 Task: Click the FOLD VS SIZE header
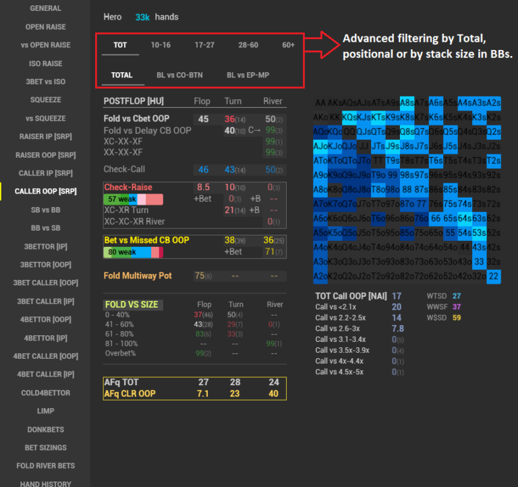coord(131,304)
